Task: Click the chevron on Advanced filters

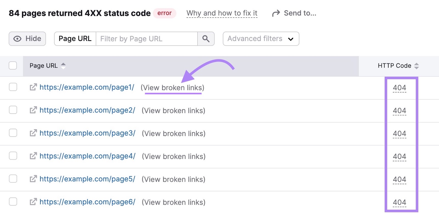Action: [x=291, y=39]
